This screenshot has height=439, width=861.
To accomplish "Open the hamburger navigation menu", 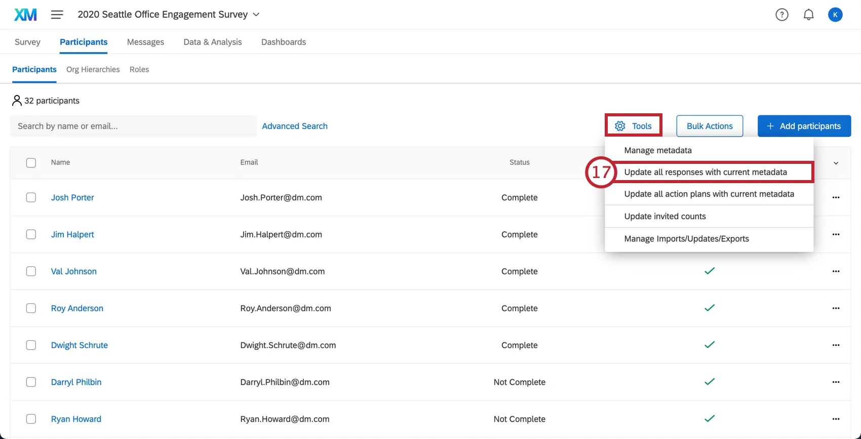I will pyautogui.click(x=57, y=15).
